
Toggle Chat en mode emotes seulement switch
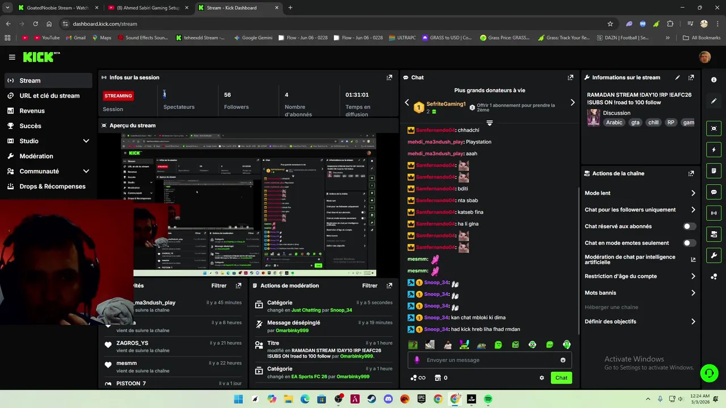click(689, 243)
